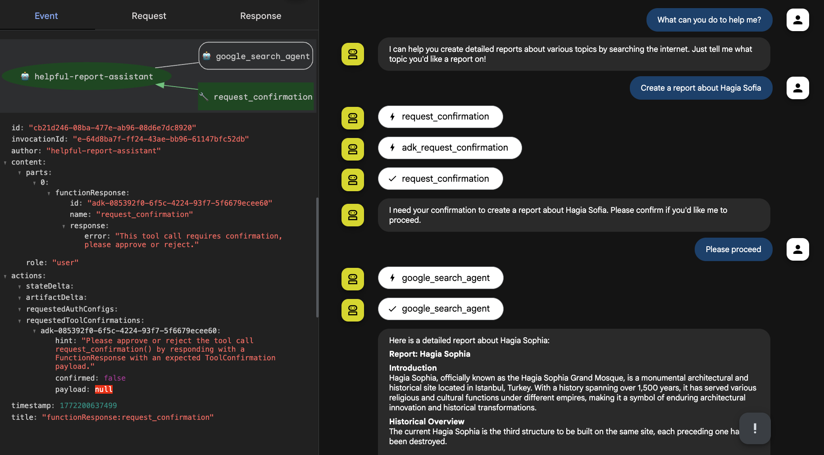The image size is (824, 455).
Task: Click the lightning bolt request_confirmation chip
Action: [x=440, y=116]
